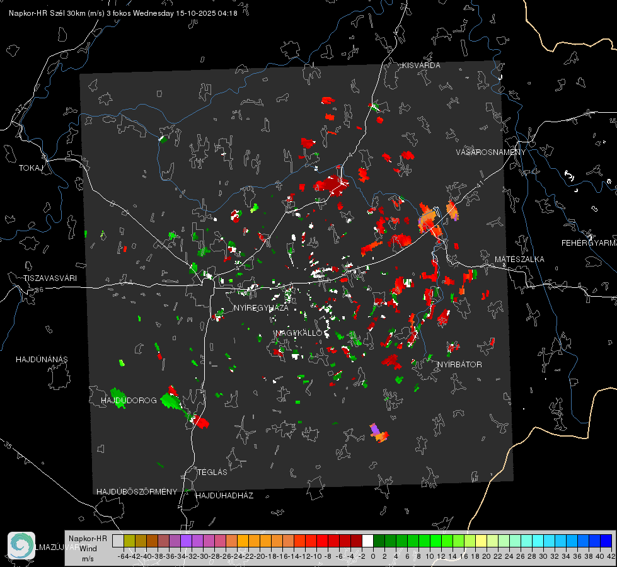
Task: Click road number 35 at lower left
Action: click(8, 445)
